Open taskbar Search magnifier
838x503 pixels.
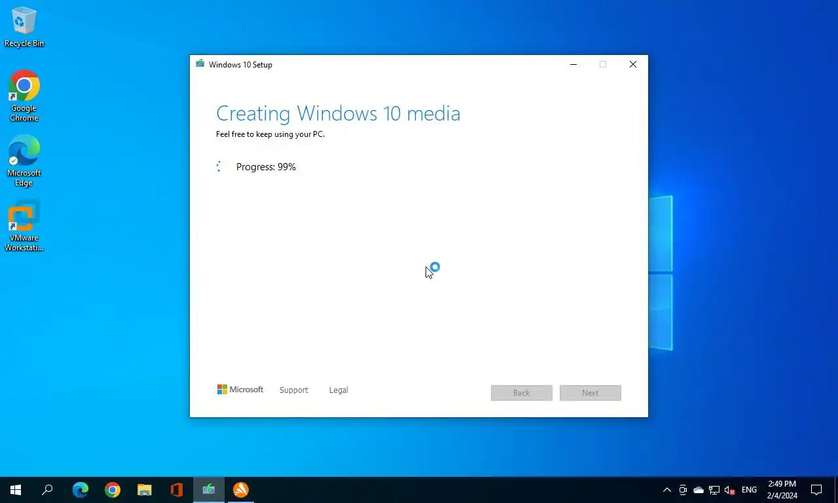[47, 490]
